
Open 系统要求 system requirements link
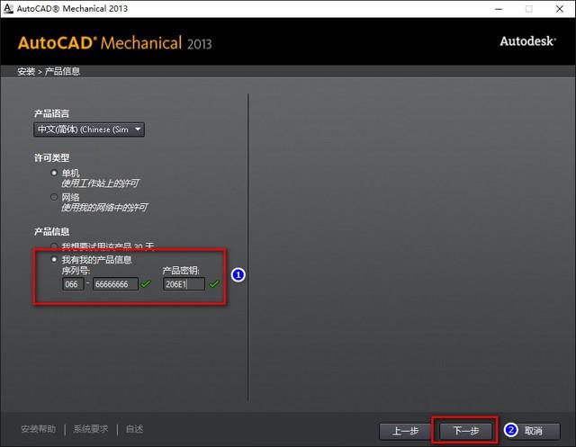pyautogui.click(x=91, y=429)
